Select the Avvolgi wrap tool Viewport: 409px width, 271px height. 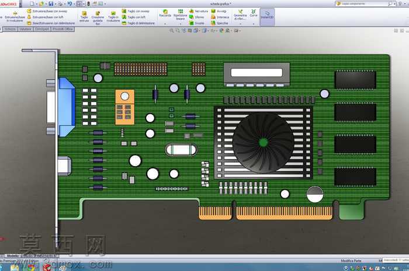(x=219, y=11)
